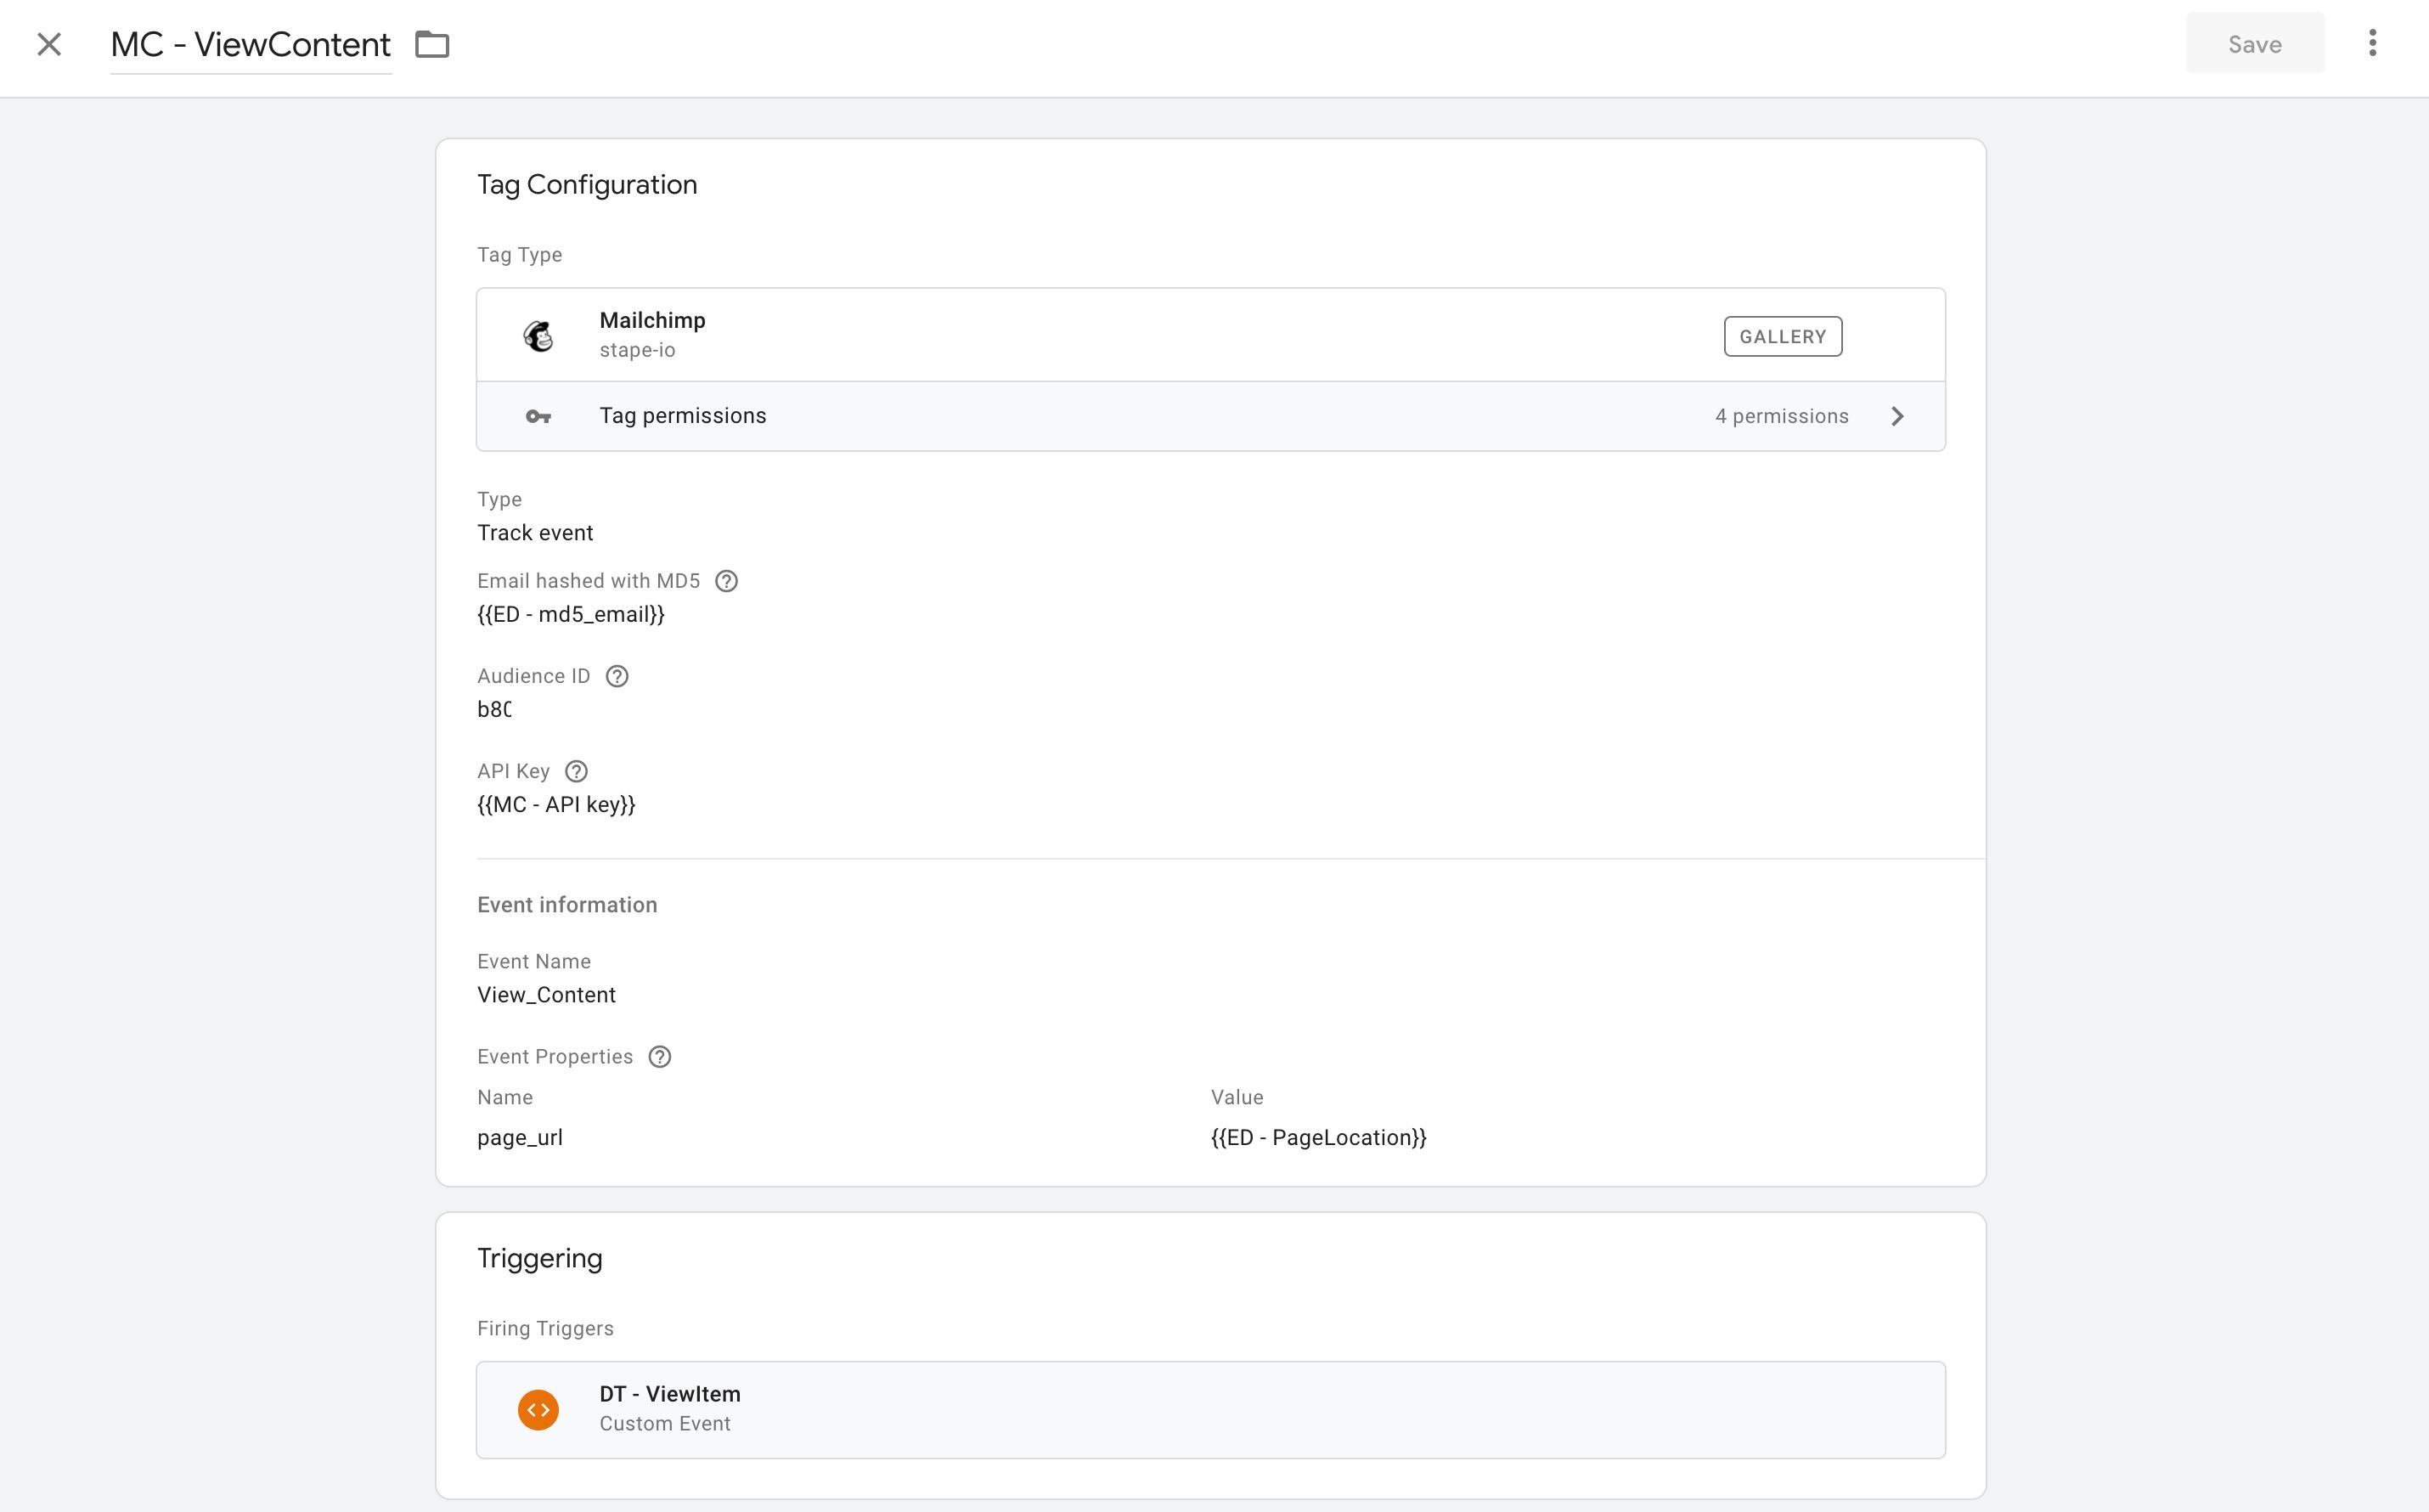The width and height of the screenshot is (2429, 1512).
Task: Click the Track event type value
Action: click(535, 533)
